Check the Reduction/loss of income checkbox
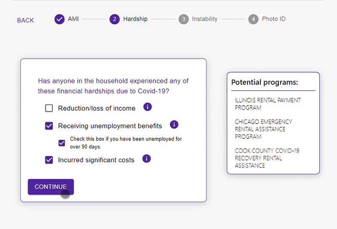This screenshot has height=229, width=337. click(x=49, y=108)
